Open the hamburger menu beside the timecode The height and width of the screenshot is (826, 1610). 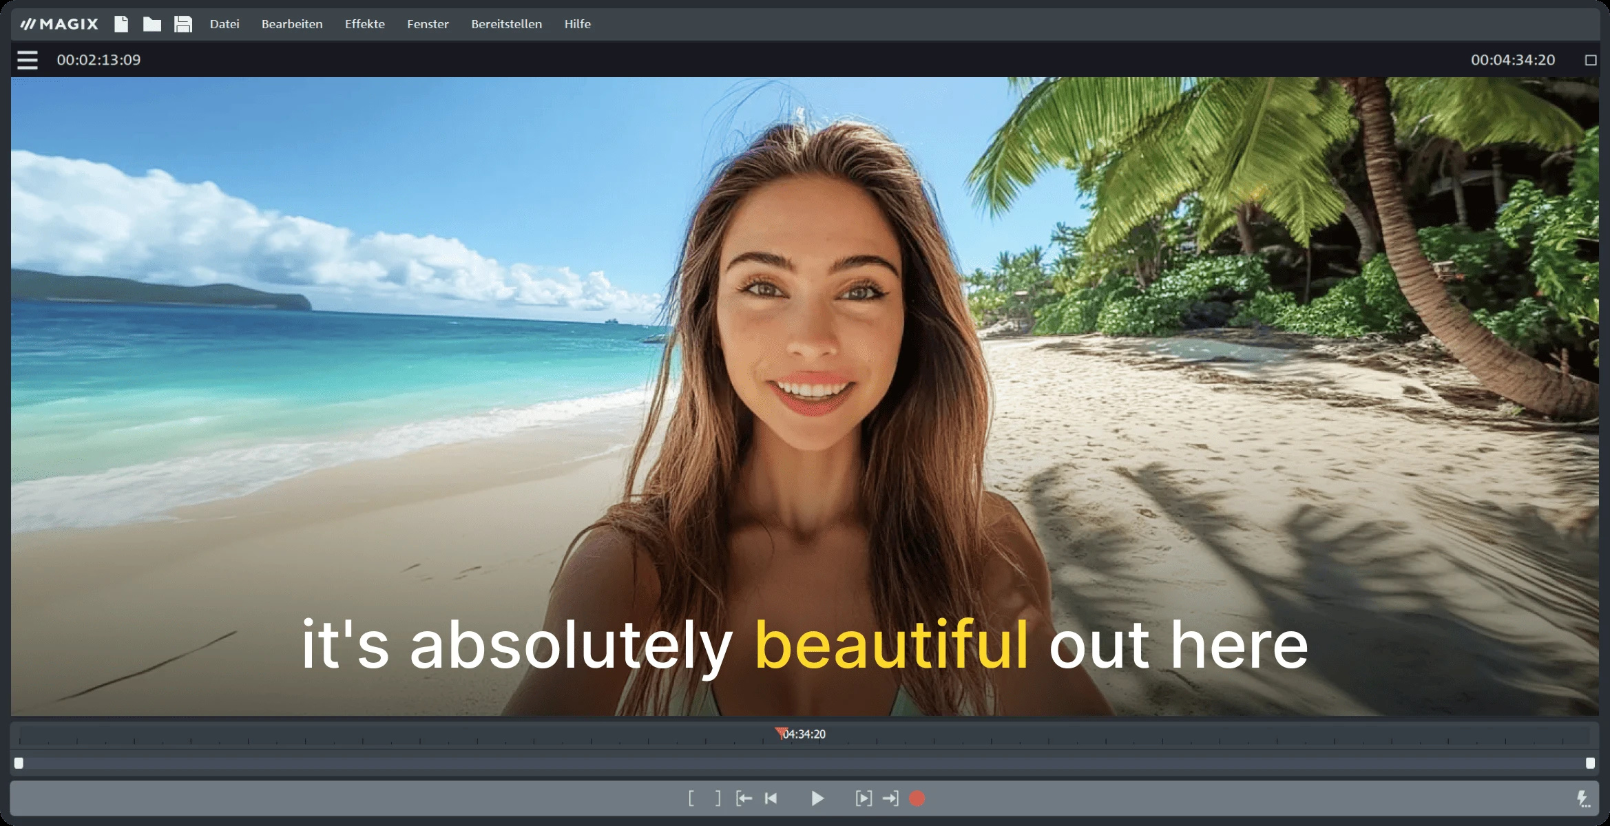tap(28, 61)
